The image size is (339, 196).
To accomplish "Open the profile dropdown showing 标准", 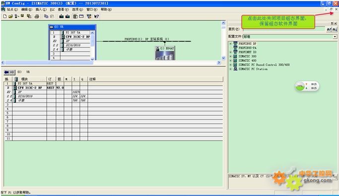I will coord(335,37).
